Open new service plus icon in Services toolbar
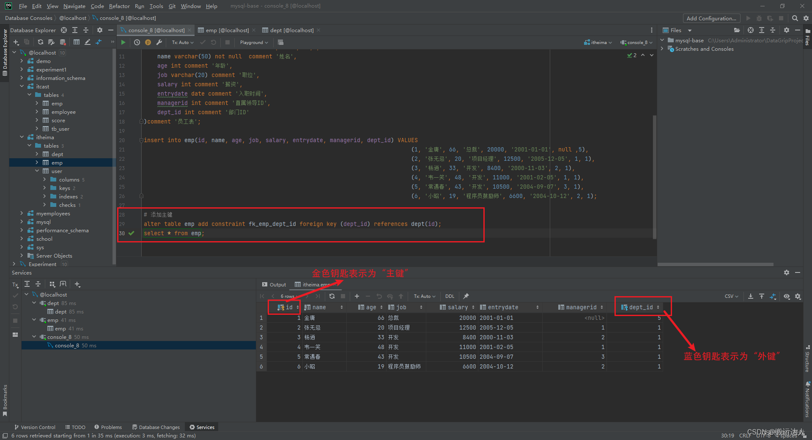The height and width of the screenshot is (440, 812). pos(77,284)
